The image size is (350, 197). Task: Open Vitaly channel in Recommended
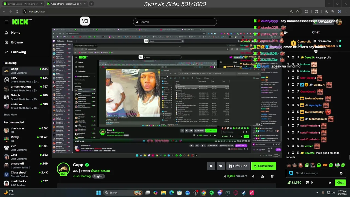(x=26, y=139)
